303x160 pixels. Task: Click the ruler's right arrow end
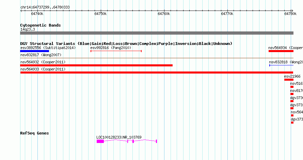tap(292, 11)
